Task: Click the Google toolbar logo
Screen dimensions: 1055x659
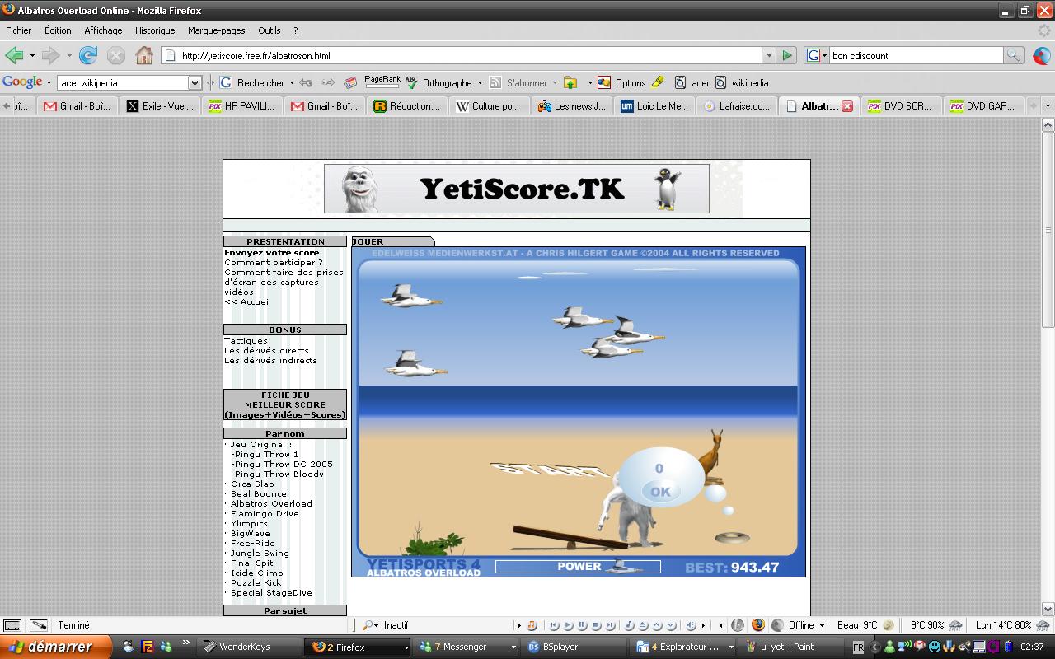Action: click(22, 82)
